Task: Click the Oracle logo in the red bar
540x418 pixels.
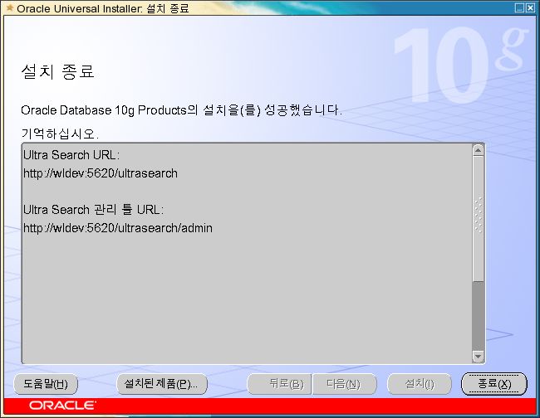Action: 62,406
